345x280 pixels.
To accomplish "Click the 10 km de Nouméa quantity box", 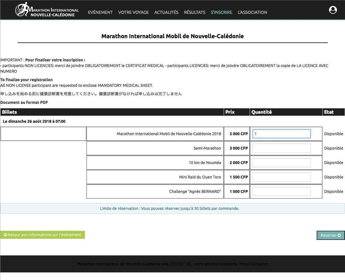I will click(281, 163).
